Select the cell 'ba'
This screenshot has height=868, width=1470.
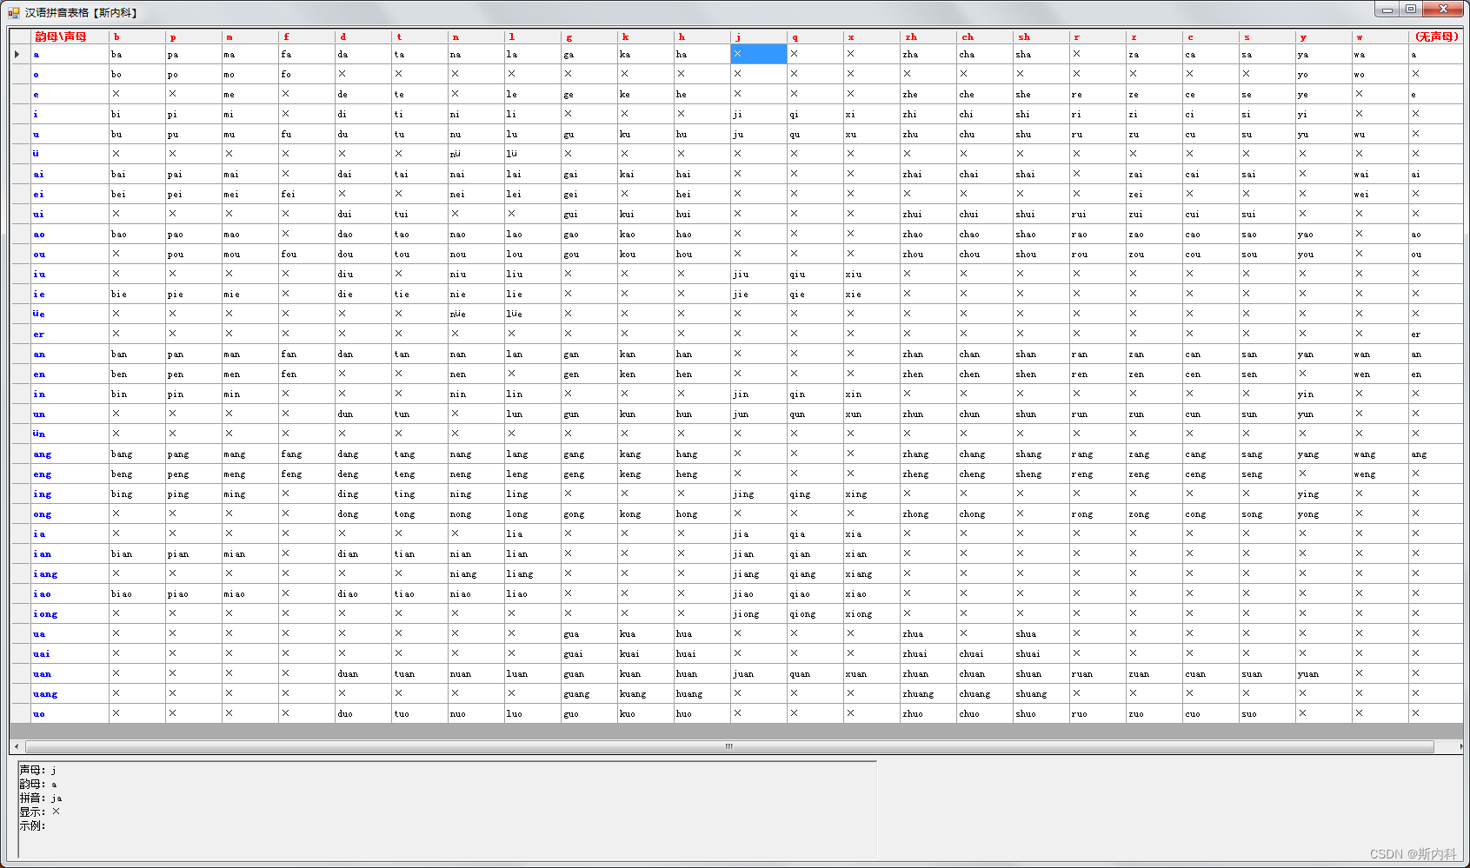click(137, 54)
